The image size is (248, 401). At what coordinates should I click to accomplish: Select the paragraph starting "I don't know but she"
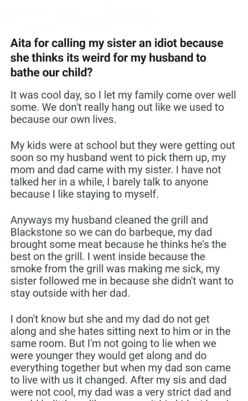(122, 357)
